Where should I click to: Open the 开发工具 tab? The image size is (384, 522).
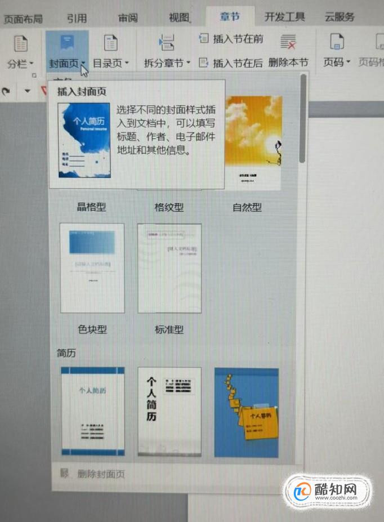click(x=285, y=16)
